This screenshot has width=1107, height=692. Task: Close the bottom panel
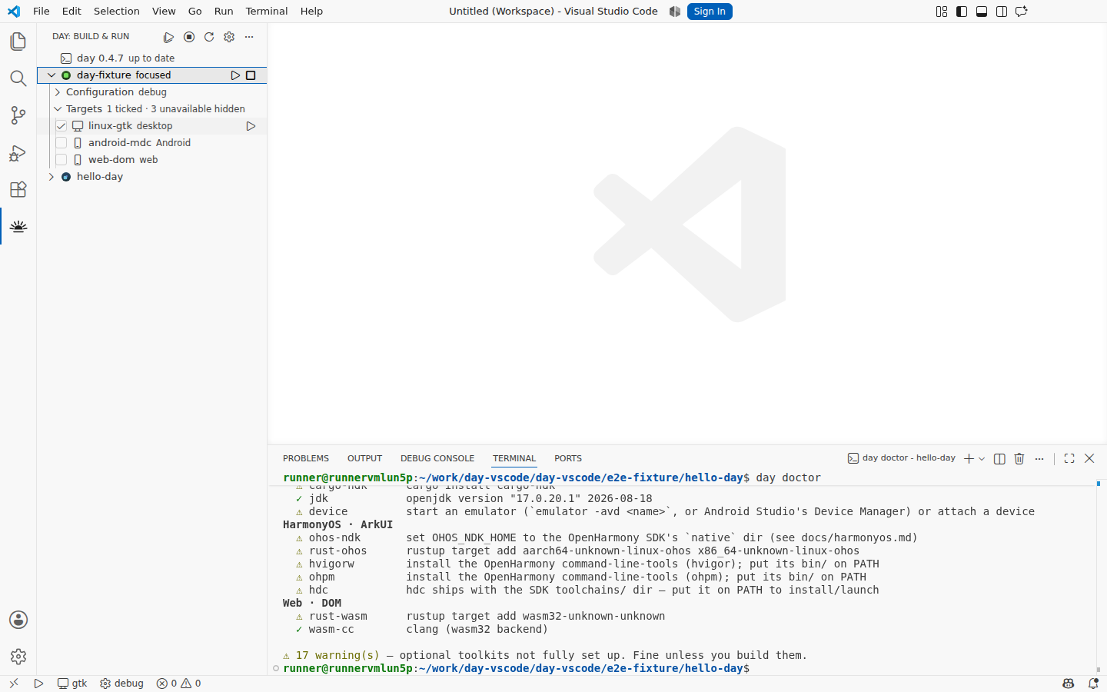[1089, 458]
